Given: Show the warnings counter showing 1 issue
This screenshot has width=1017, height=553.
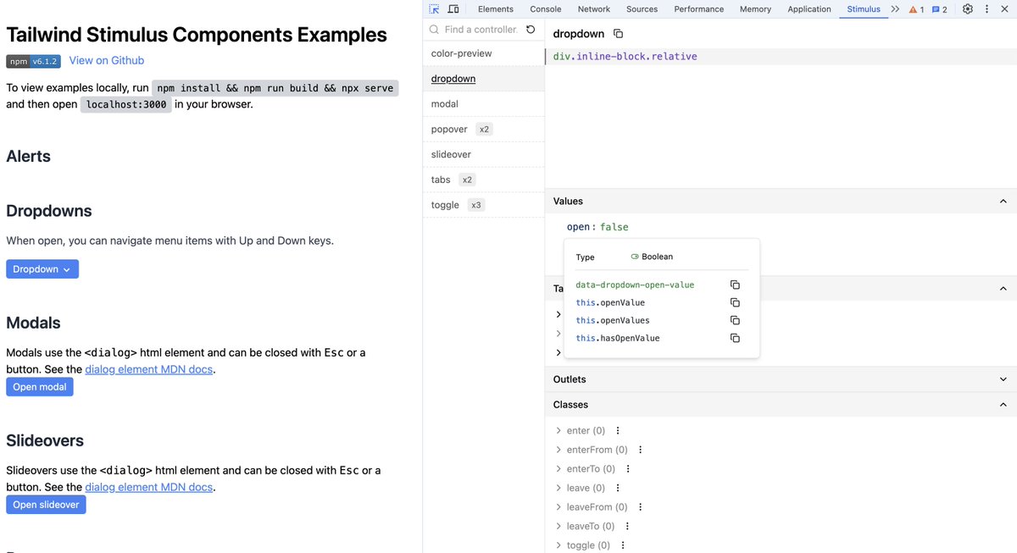Looking at the screenshot, I should click(x=916, y=9).
